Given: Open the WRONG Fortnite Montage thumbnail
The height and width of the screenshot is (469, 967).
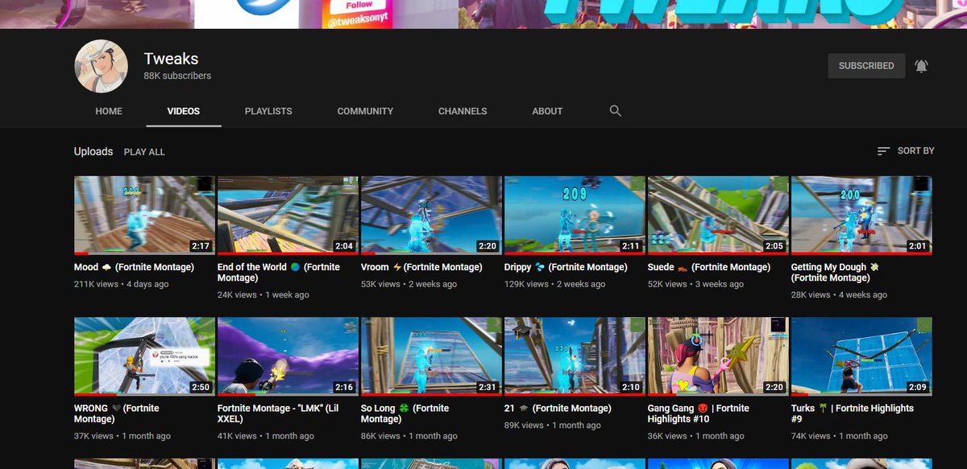Looking at the screenshot, I should 144,356.
